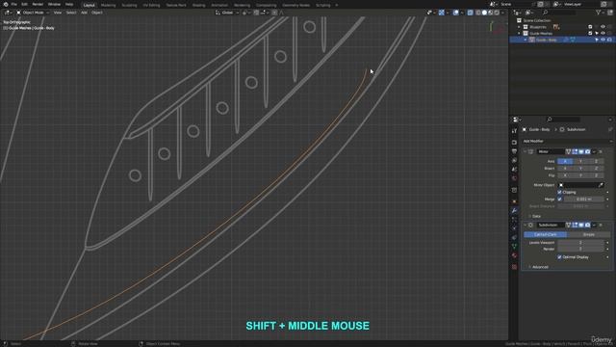Uncheck Optimal Display checkbox
616x347 pixels.
pyautogui.click(x=559, y=257)
